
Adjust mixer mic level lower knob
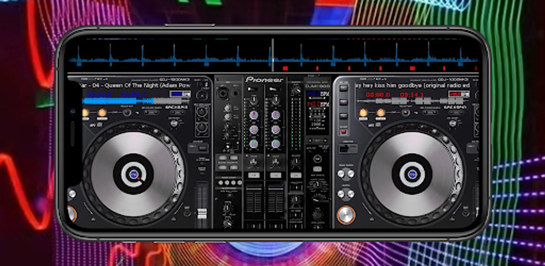pos(227,117)
